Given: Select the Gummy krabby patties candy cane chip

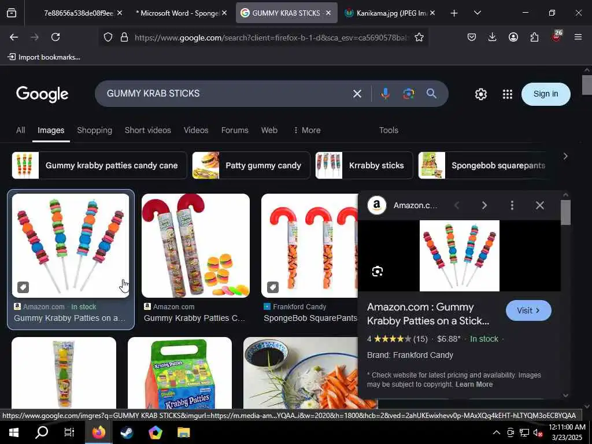Looking at the screenshot, I should tap(99, 165).
